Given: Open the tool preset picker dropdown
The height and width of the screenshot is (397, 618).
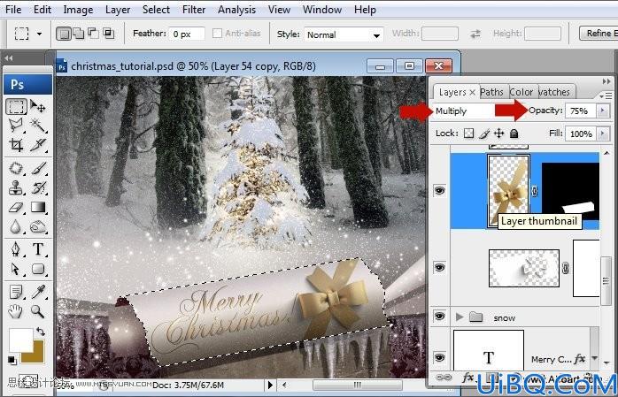Looking at the screenshot, I should coord(39,34).
